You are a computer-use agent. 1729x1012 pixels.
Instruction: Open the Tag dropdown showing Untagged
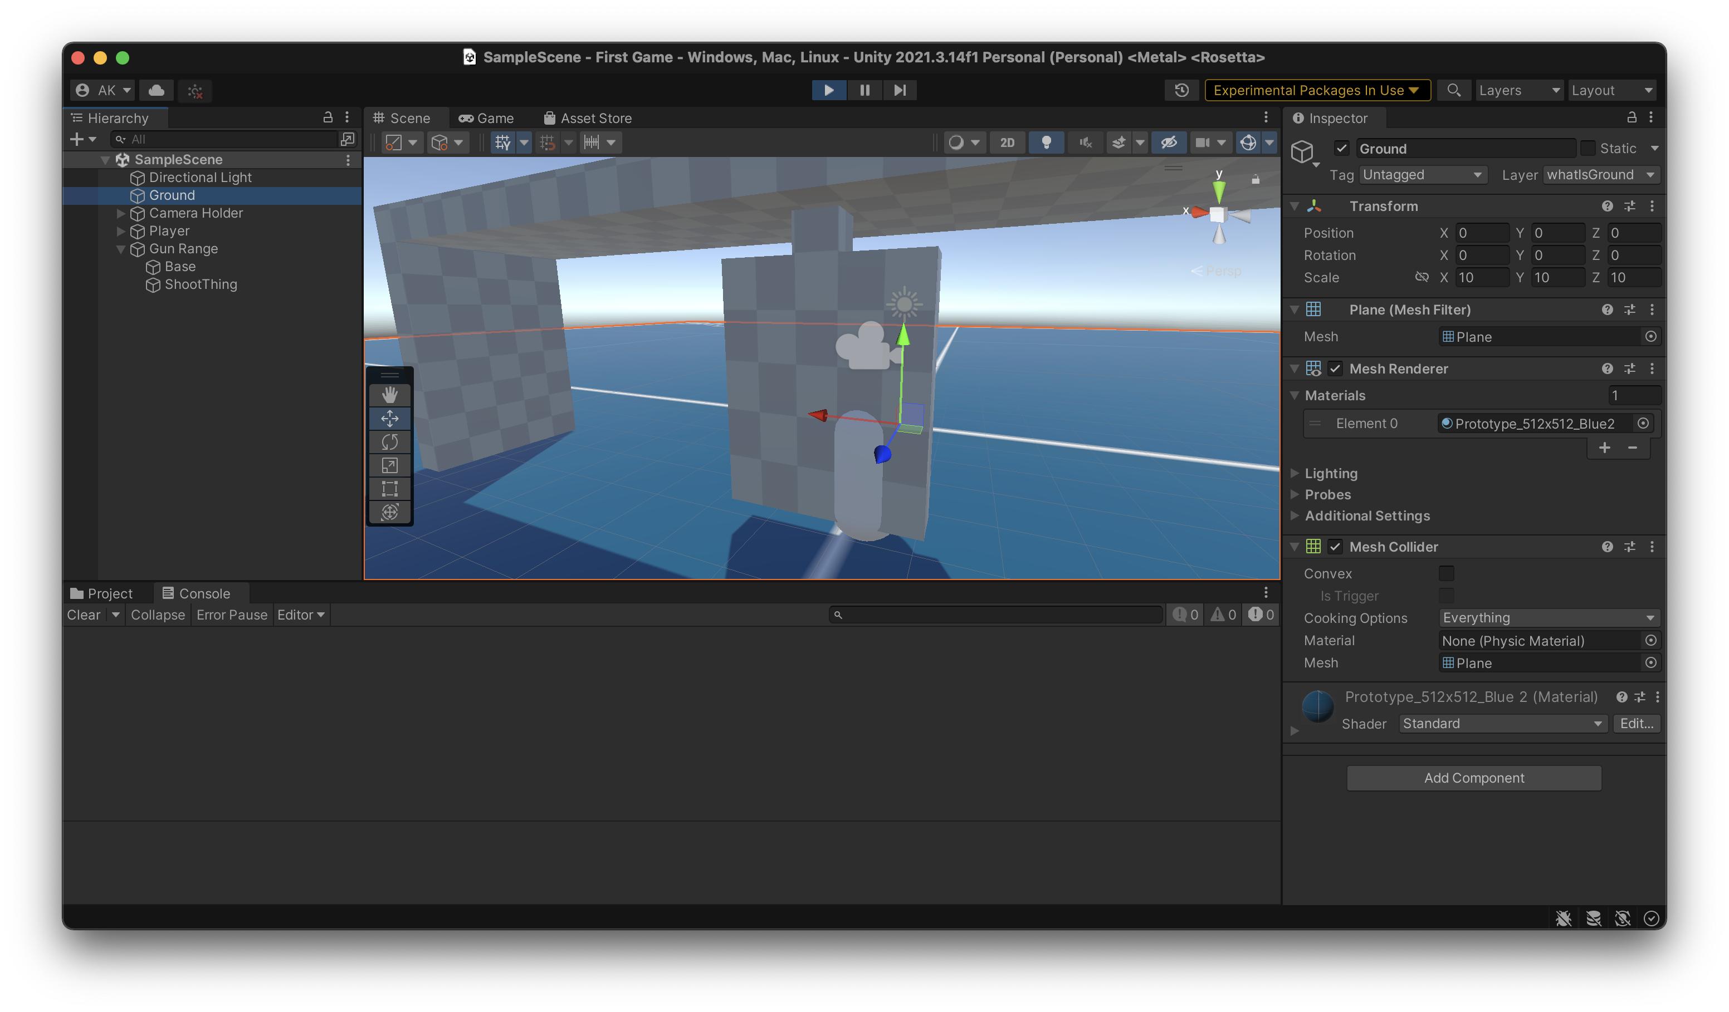click(x=1422, y=175)
